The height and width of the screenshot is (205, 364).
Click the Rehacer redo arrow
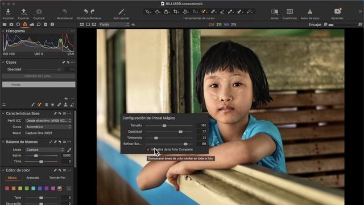[93, 11]
